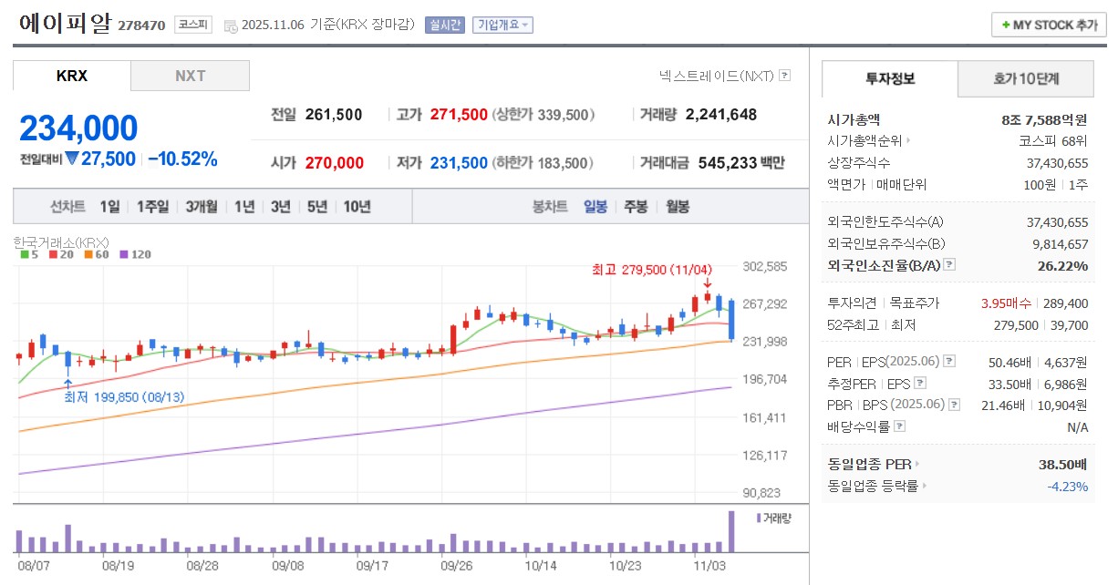Viewport: 1118px width, 585px height.
Task: Switch the candlestick chart to 주봉 view
Action: tap(635, 207)
